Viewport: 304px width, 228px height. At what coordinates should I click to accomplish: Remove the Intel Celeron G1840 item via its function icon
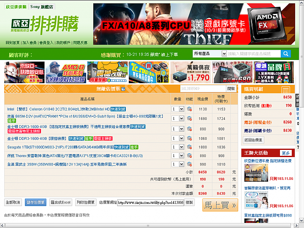190,109
